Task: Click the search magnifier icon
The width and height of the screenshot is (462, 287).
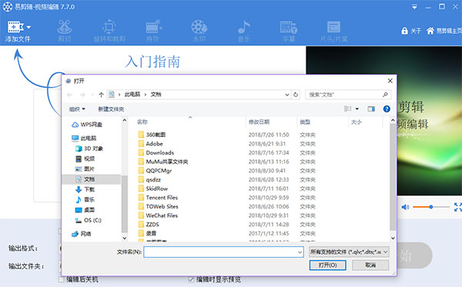Action: pyautogui.click(x=385, y=95)
